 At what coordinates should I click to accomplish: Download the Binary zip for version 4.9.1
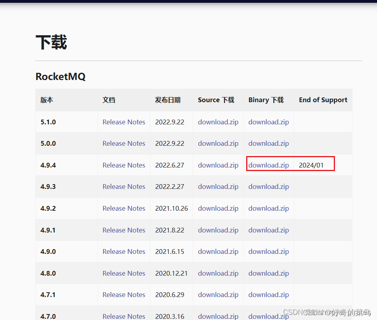click(268, 230)
